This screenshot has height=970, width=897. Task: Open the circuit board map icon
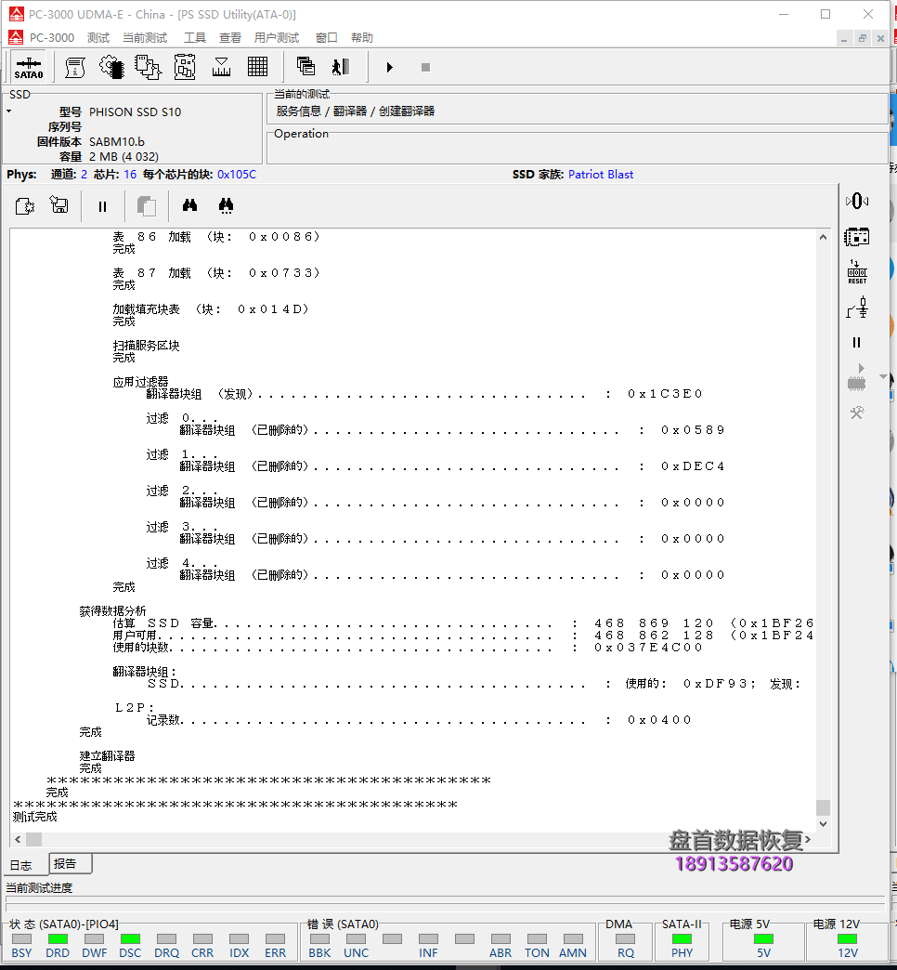[185, 68]
